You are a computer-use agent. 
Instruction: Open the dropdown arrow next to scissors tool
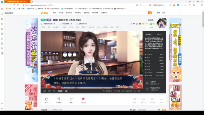(187, 5)
